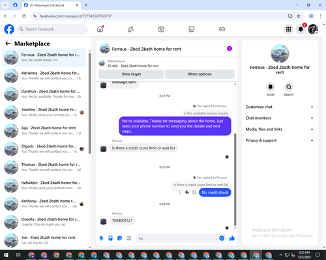This screenshot has height=260, width=326.
Task: Show hidden system tray icons chevron
Action: click(281, 255)
